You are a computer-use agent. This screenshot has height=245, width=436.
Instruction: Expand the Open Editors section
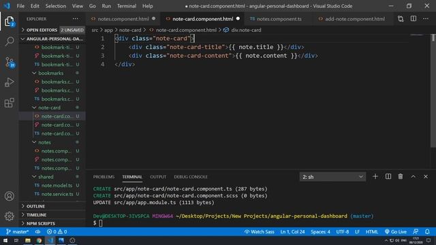[x=52, y=30]
